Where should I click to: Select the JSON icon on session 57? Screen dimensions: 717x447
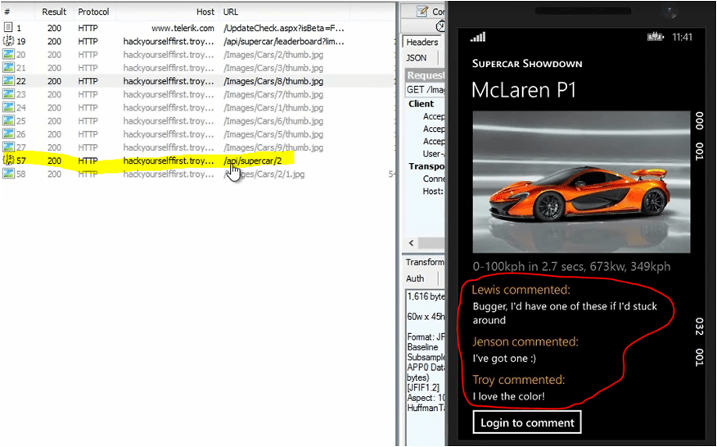(9, 160)
